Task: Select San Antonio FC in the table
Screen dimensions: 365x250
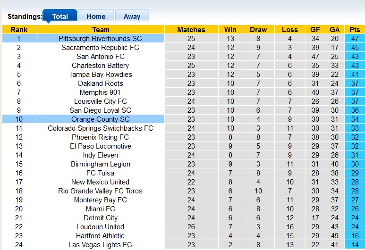Action: [100, 57]
